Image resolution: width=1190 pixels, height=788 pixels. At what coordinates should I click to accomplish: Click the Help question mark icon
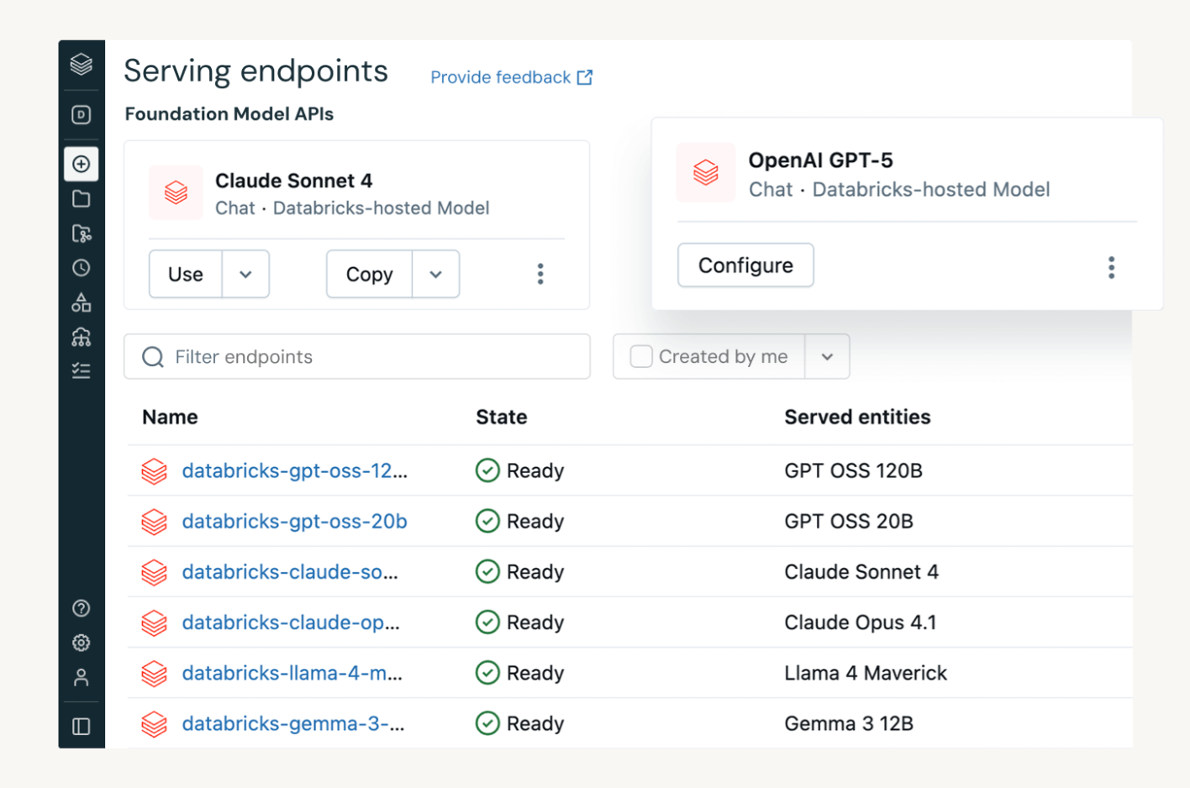[x=82, y=608]
